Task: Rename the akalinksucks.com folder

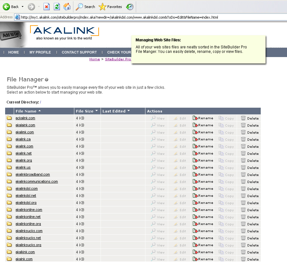Action: click(x=203, y=231)
